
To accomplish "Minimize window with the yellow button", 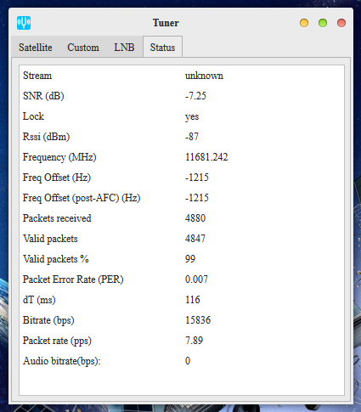I will [304, 23].
